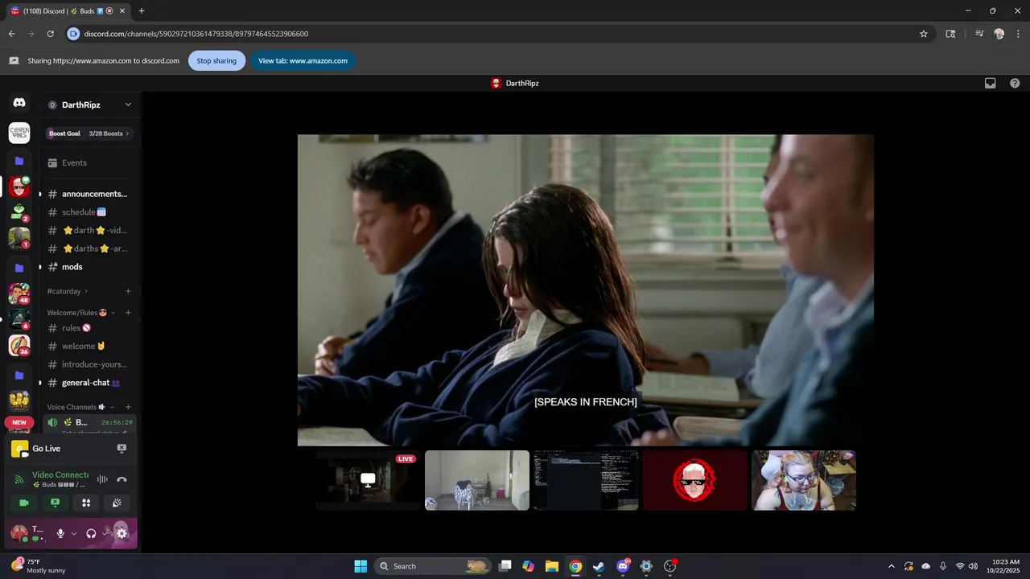Open Windows Start menu
Image resolution: width=1030 pixels, height=579 pixels.
360,566
